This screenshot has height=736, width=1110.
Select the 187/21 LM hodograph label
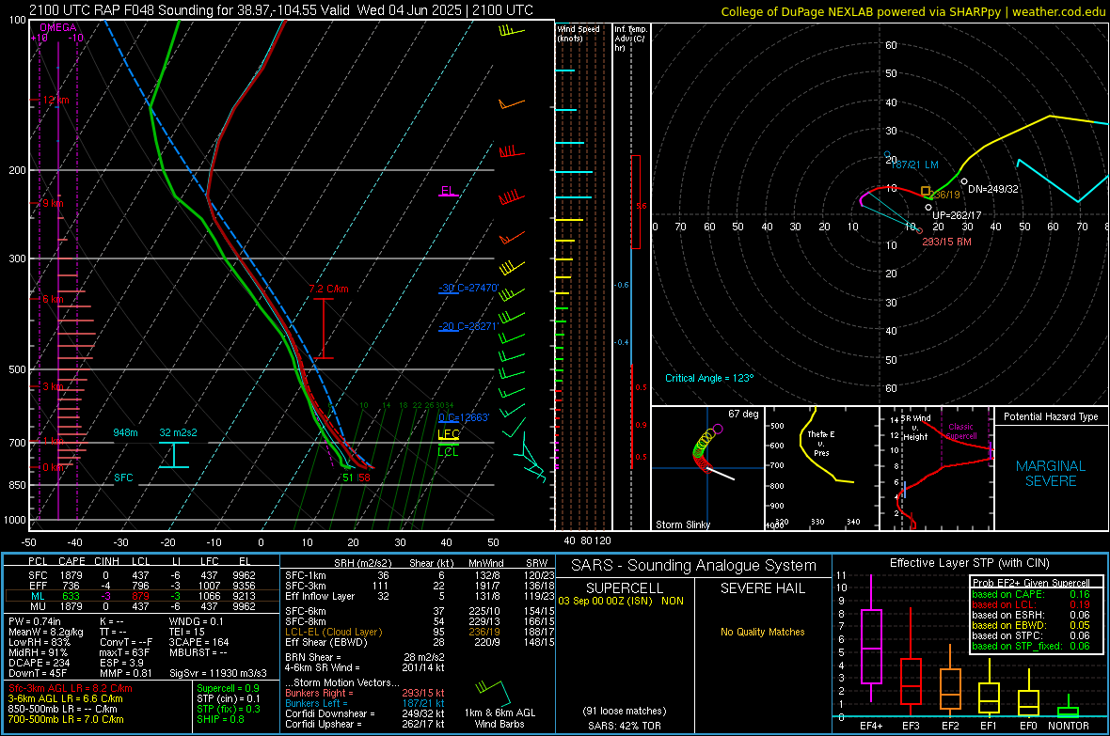[914, 164]
